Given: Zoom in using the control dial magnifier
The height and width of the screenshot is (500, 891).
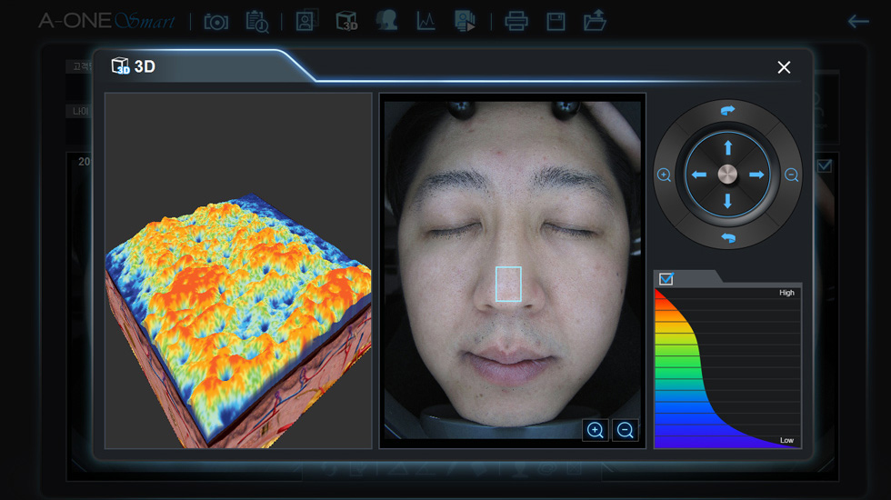Looking at the screenshot, I should point(665,175).
